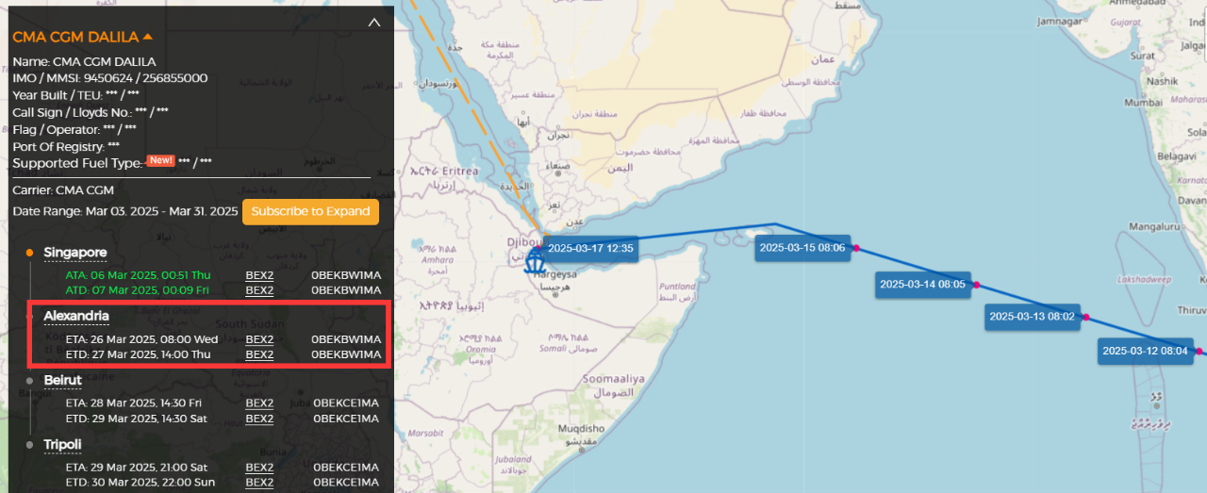Click the grey timeline dot beside Beirut

pos(30,380)
